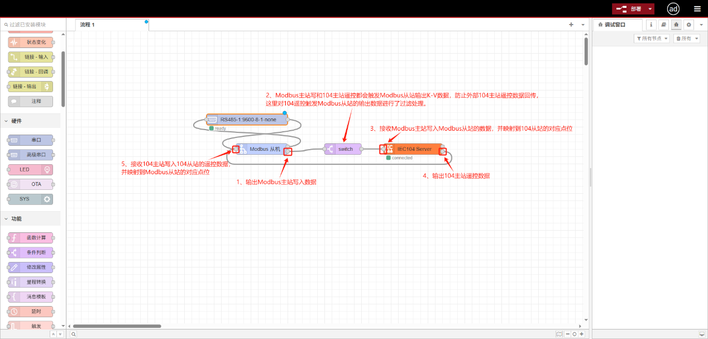This screenshot has width=708, height=339.
Task: Click the 'ad' user avatar icon
Action: point(673,9)
